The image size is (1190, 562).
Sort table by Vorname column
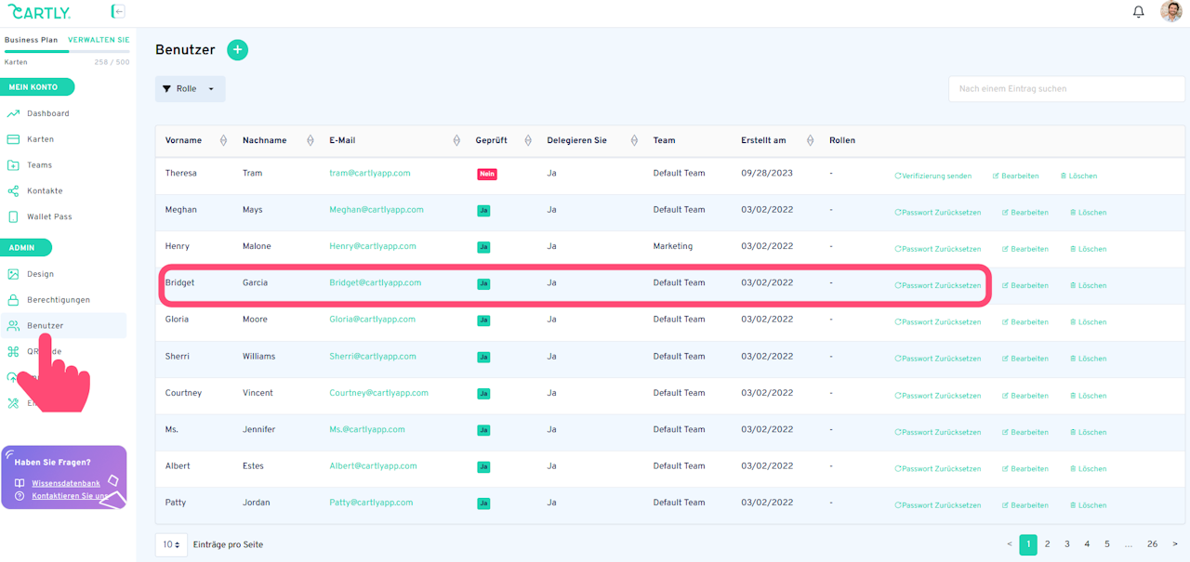[x=223, y=140]
